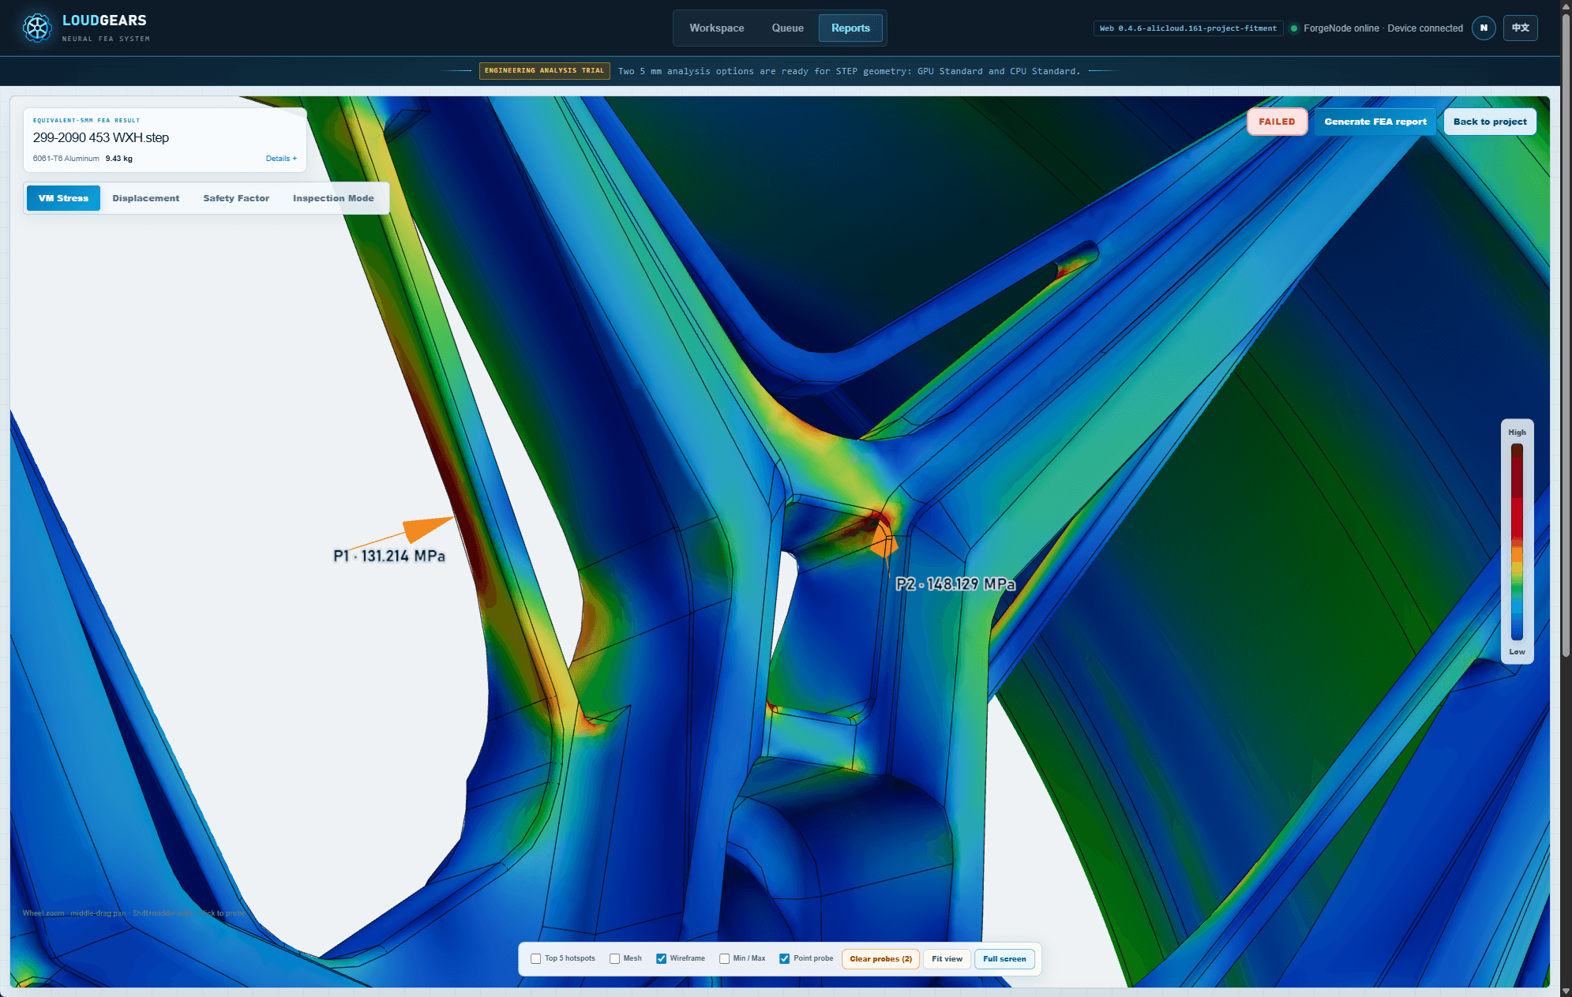Switch language with the 中文 button
This screenshot has height=997, width=1572.
1520,28
